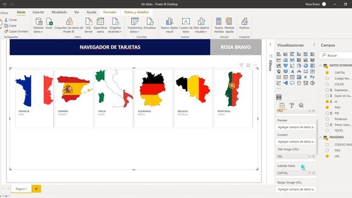
Task: Select the Q&A speech bubble visual
Action: [292, 83]
